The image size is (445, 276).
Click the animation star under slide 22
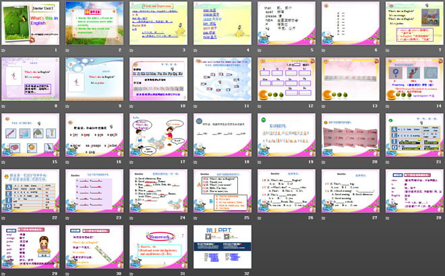(4, 218)
